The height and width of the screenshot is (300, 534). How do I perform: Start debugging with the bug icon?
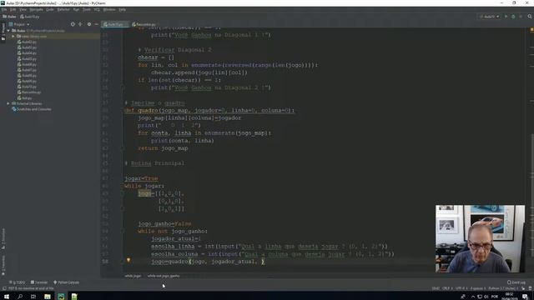pos(513,17)
